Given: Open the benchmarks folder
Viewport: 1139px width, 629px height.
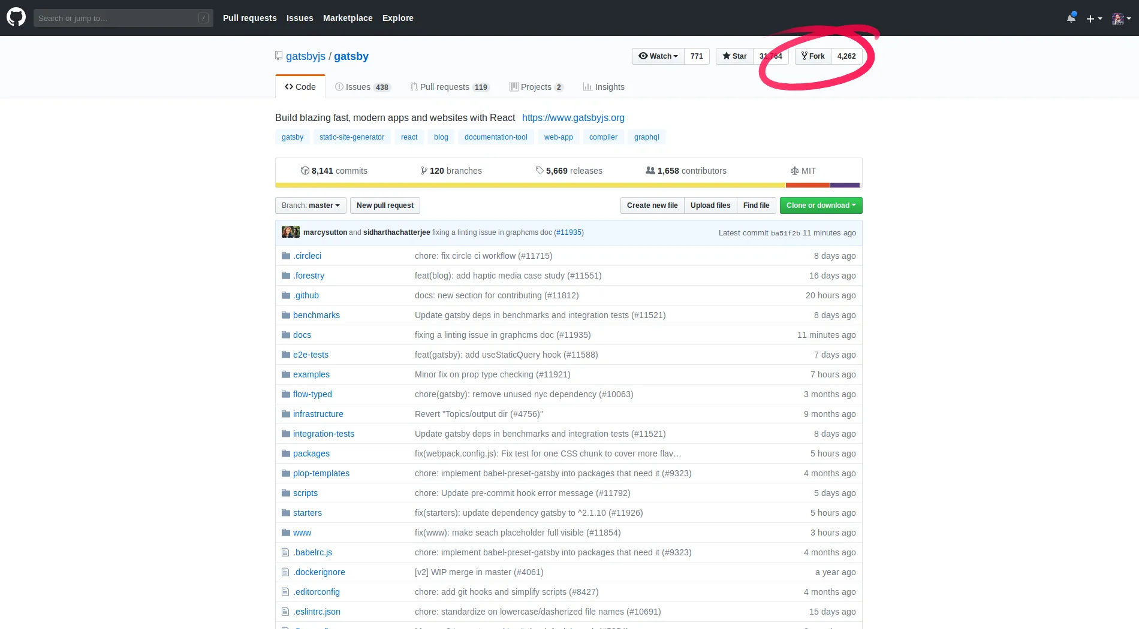Looking at the screenshot, I should click(317, 315).
